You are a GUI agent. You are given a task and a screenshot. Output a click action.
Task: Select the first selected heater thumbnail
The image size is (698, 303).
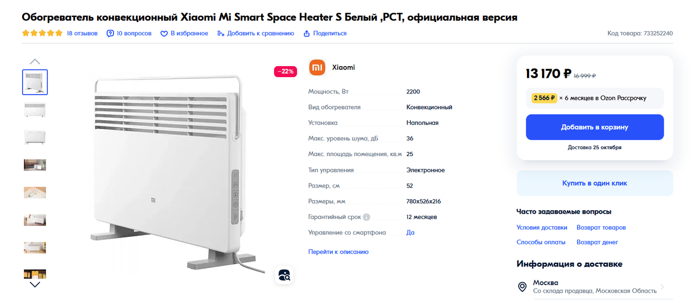35,82
